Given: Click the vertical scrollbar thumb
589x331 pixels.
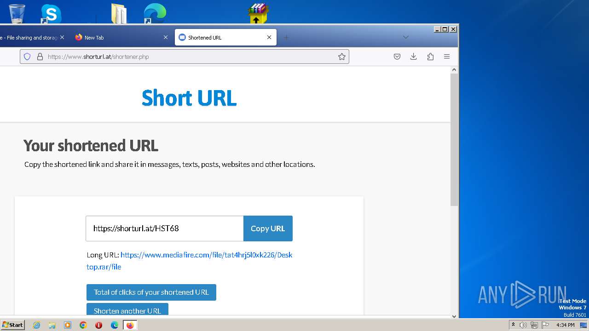Looking at the screenshot, I should pos(454,139).
